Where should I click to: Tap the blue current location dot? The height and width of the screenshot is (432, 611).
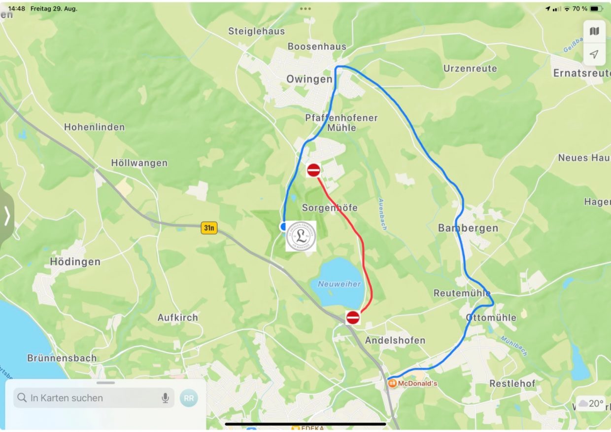pos(283,226)
